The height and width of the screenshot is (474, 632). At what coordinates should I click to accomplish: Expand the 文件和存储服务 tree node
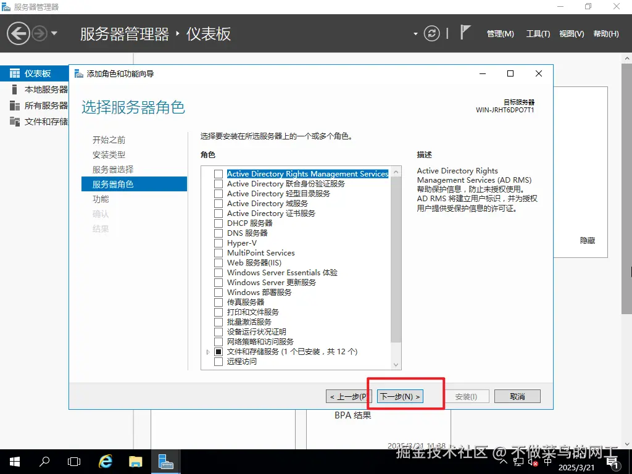208,351
